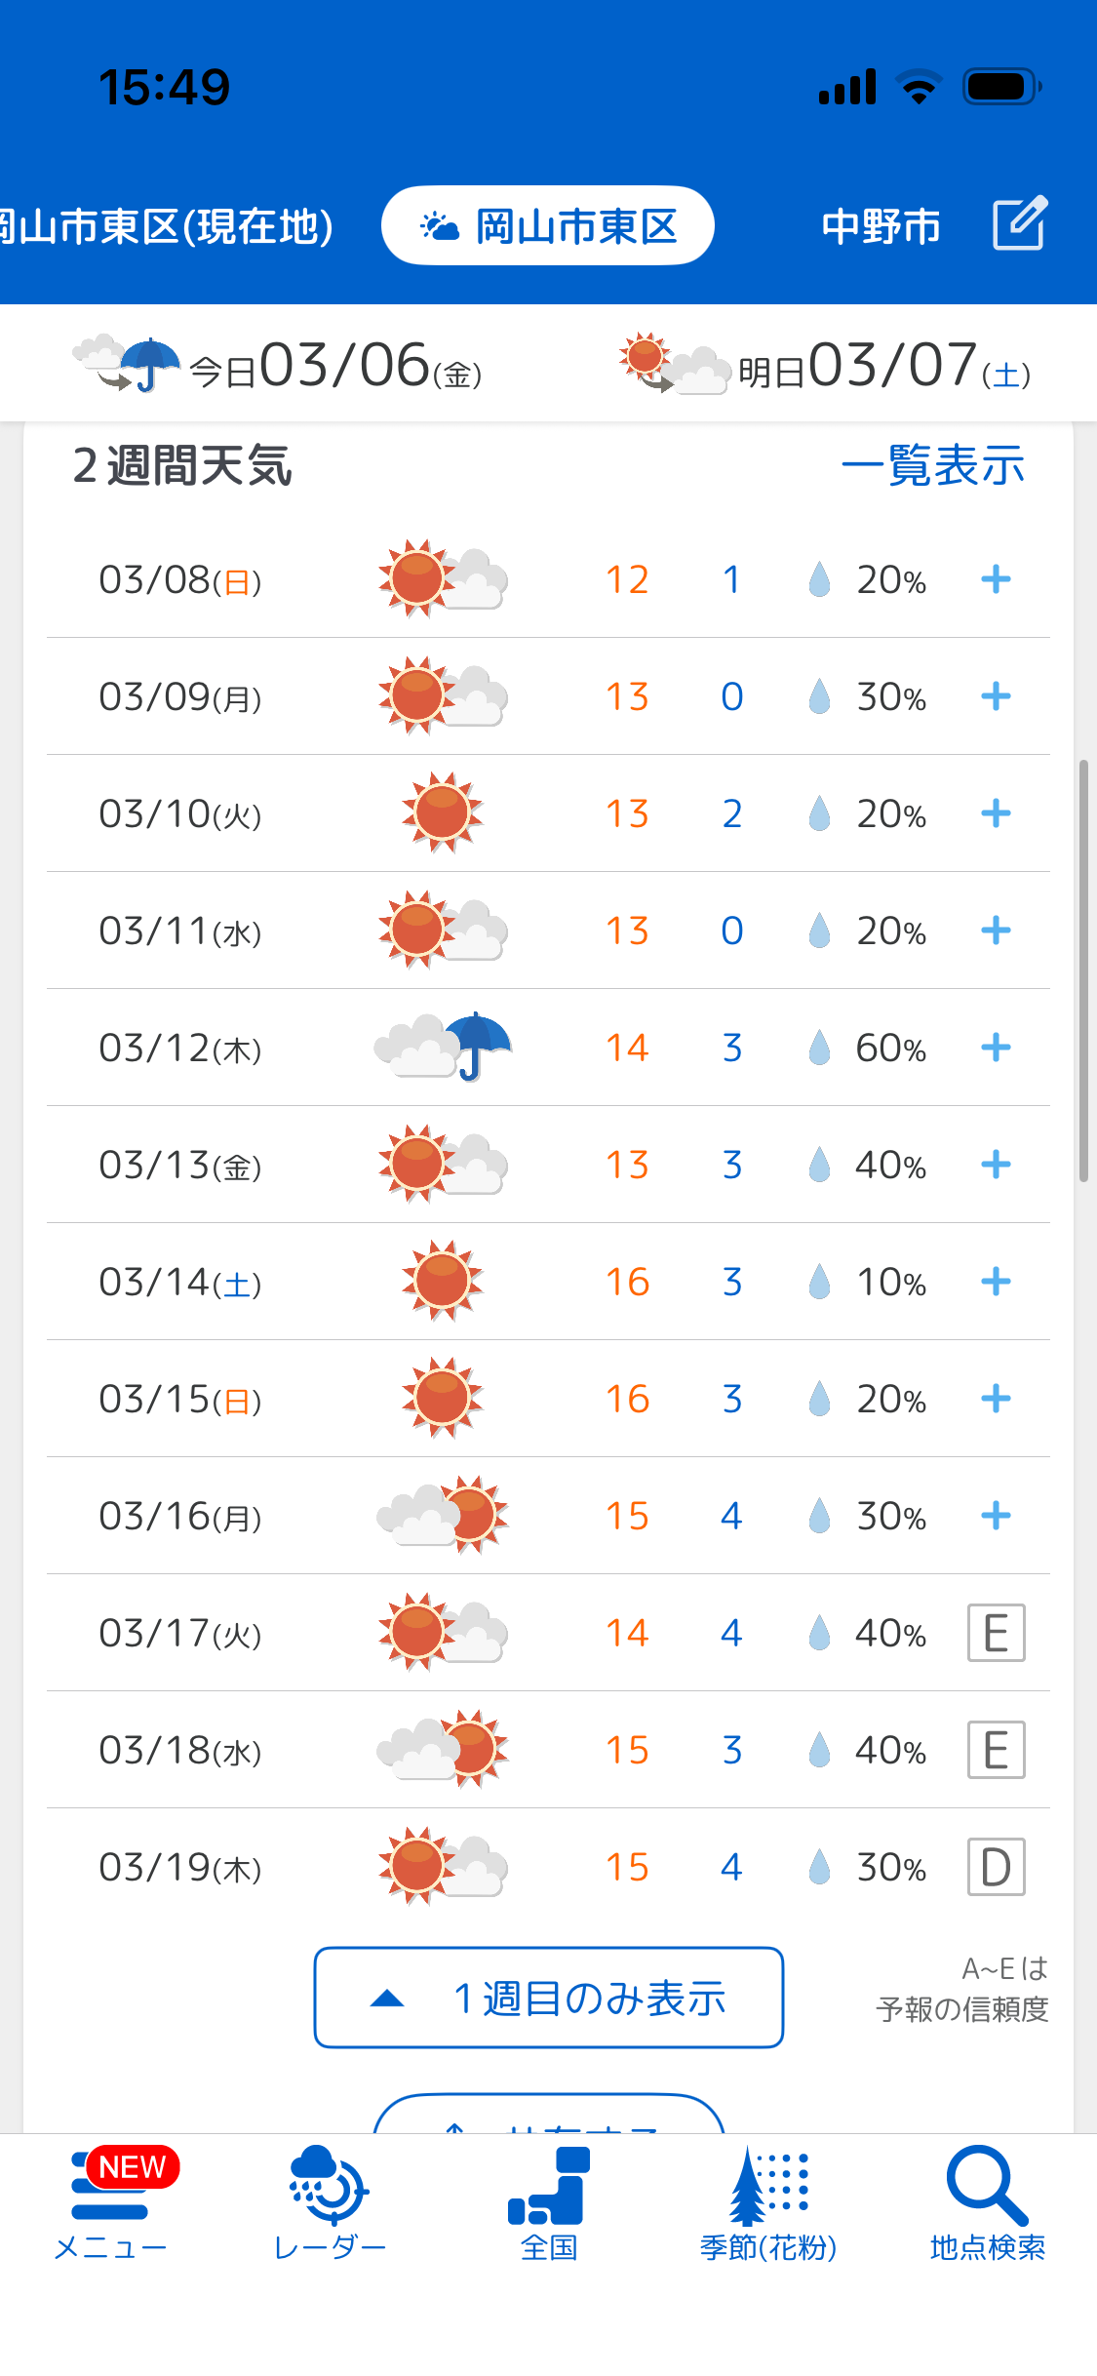The width and height of the screenshot is (1097, 2376).
Task: Collapse to week one only (1週目のみ表示)
Action: (549, 1998)
